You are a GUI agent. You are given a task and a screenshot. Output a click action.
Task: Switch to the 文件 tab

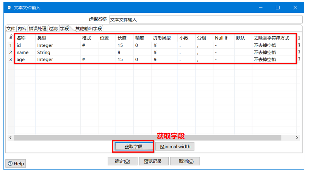(11, 29)
